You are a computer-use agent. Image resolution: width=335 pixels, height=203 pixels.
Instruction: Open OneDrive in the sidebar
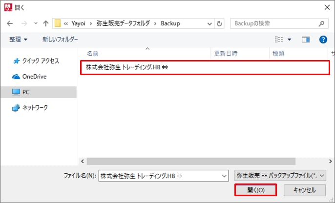coord(29,77)
